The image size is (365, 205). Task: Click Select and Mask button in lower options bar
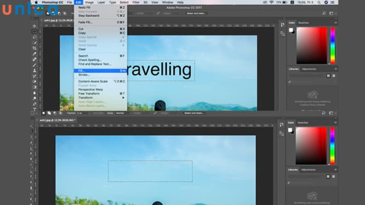click(x=194, y=113)
